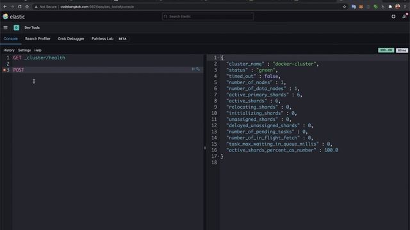
Task: Open the orange extension icon in toolbar
Action: [x=361, y=7]
